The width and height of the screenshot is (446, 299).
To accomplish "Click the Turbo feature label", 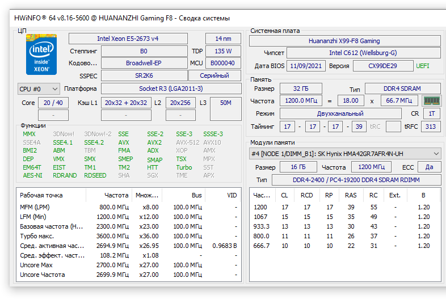I will (184, 167).
